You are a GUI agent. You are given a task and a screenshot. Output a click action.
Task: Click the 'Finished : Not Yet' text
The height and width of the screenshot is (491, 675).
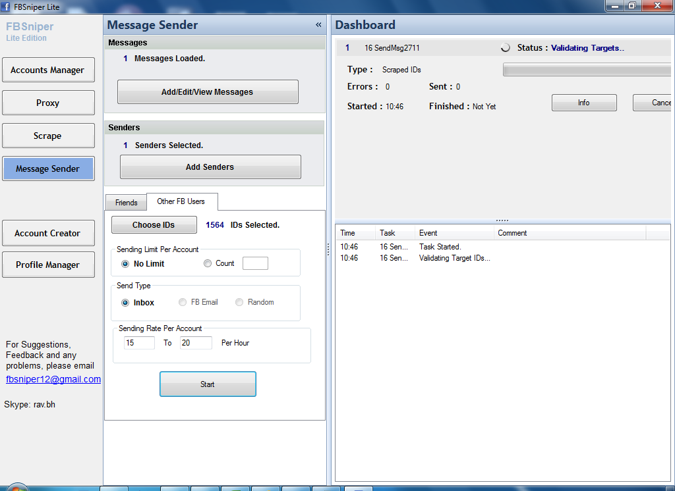click(x=462, y=106)
